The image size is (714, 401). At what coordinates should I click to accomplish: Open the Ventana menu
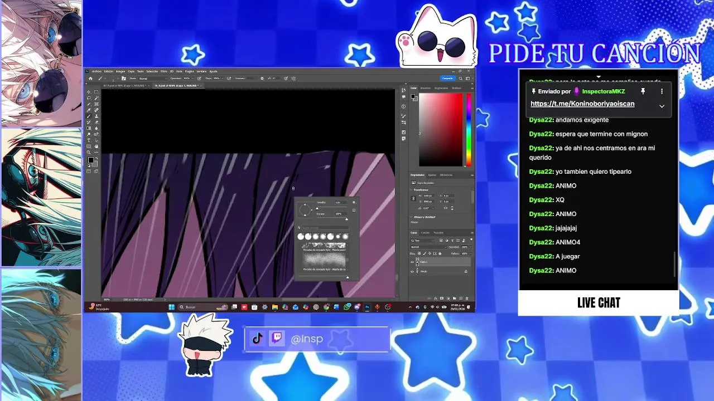pos(201,71)
